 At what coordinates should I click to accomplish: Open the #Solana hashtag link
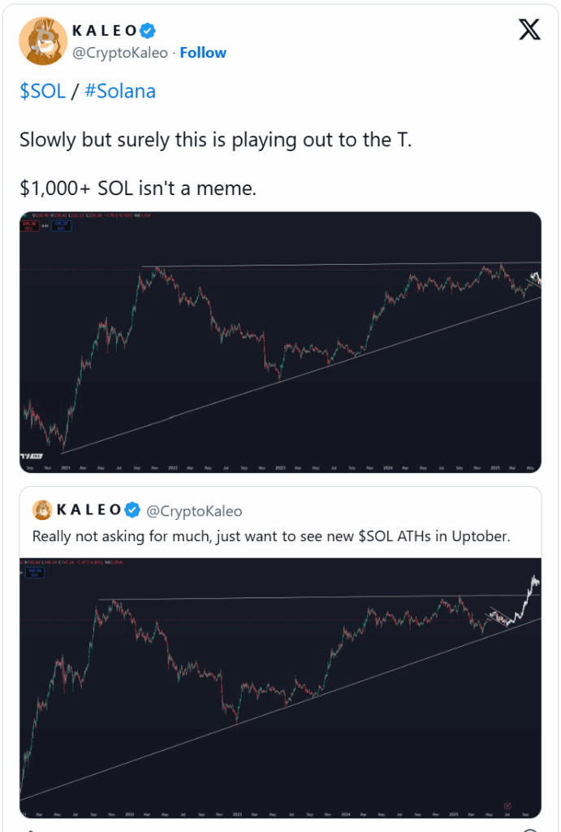click(120, 91)
